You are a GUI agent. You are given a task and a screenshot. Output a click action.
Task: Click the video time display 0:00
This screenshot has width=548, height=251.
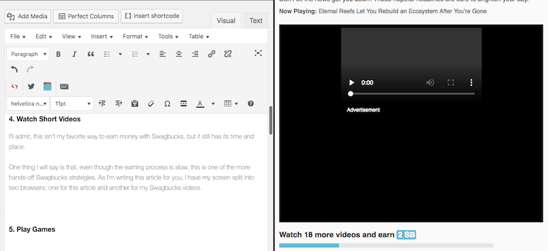pyautogui.click(x=367, y=83)
